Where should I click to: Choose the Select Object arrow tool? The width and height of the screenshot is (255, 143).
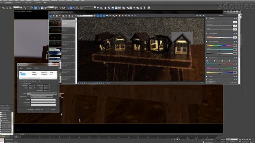(21, 8)
